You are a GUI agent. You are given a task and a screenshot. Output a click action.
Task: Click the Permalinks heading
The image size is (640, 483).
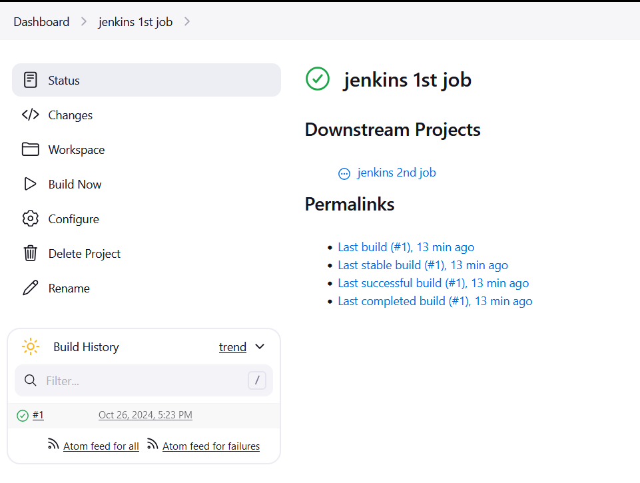(350, 204)
